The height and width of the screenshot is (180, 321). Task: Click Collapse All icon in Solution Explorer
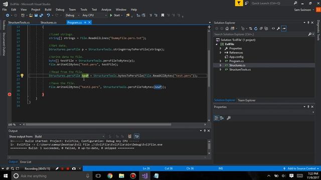261,28
